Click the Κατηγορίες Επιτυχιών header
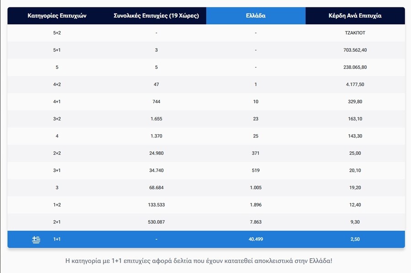 57,16
